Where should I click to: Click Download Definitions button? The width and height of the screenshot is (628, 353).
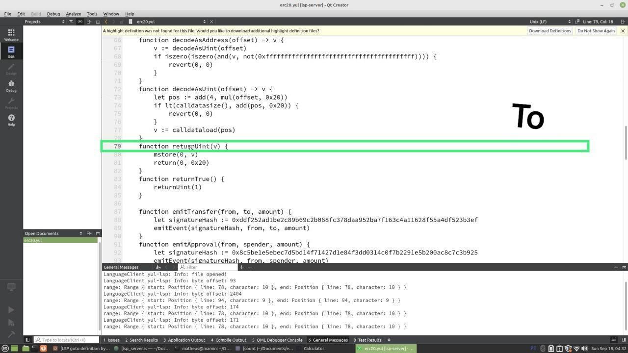[x=549, y=31]
